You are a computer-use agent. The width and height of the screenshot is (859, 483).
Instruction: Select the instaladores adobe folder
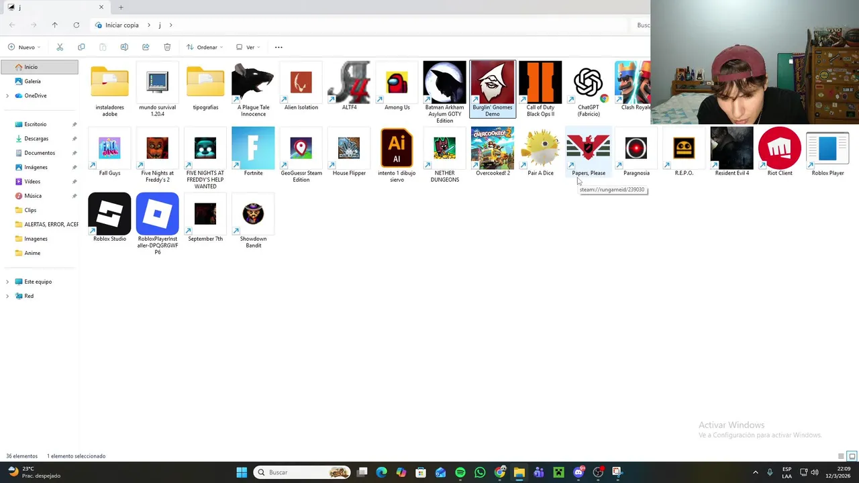pos(109,89)
